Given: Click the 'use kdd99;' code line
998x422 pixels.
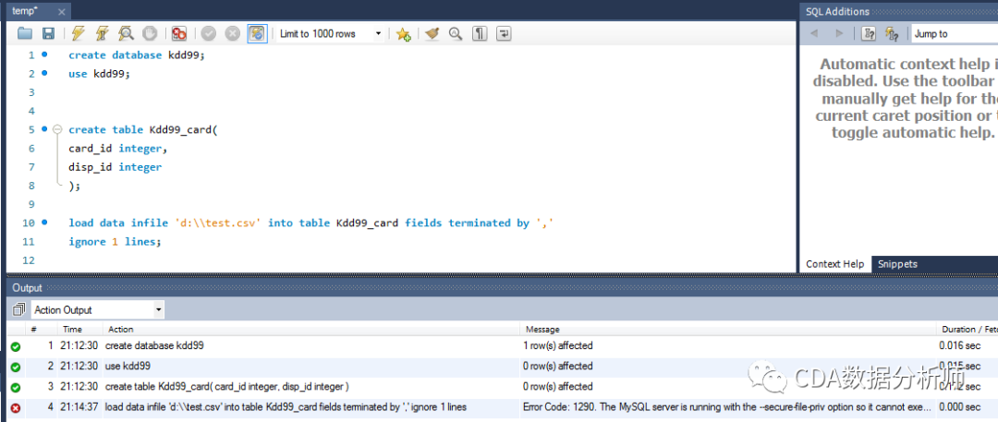Looking at the screenshot, I should (x=99, y=74).
